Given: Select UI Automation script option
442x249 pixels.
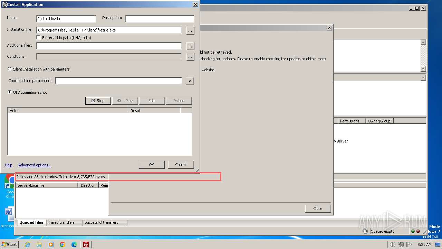Looking at the screenshot, I should (10, 92).
